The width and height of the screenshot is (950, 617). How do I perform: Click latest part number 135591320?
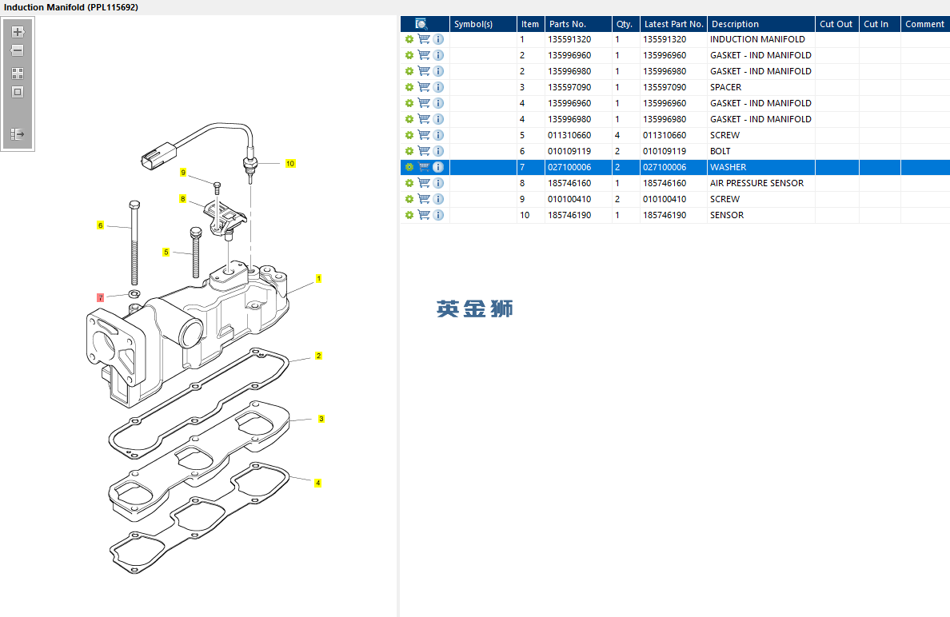(665, 39)
